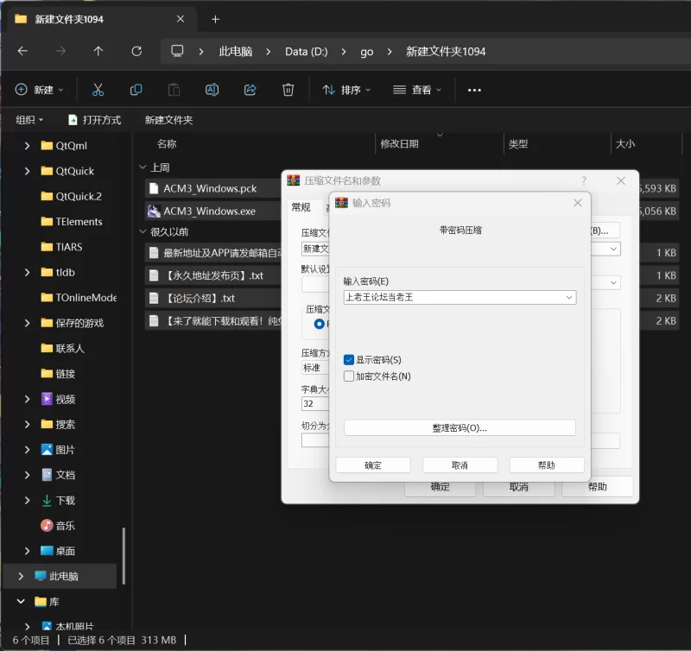The width and height of the screenshot is (691, 651).
Task: Switch to the 常规 tab in archive dialog
Action: click(x=301, y=207)
